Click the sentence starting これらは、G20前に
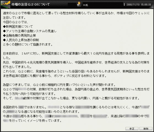This screenshot has width=154, height=132. tap(76, 74)
